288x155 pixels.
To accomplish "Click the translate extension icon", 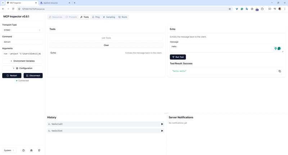I will (x=247, y=9).
